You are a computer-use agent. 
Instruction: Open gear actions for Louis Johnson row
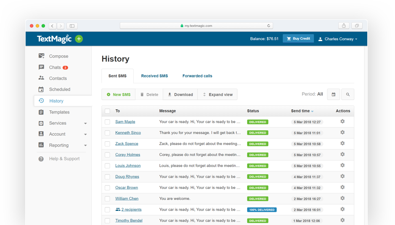pos(342,166)
